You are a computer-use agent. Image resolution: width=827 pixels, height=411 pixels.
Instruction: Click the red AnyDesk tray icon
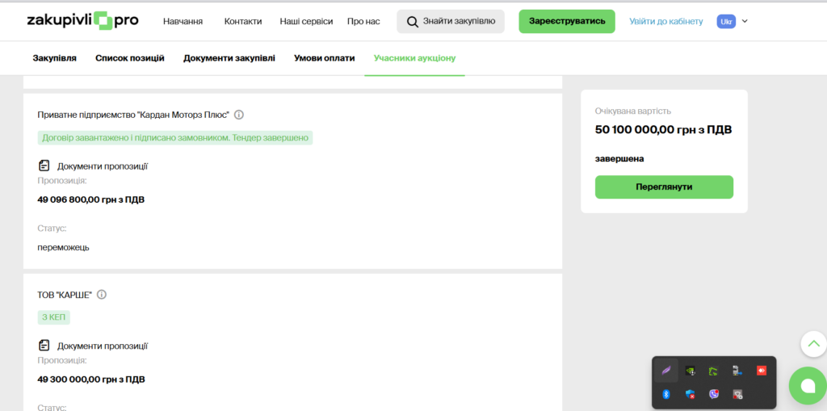coord(761,371)
